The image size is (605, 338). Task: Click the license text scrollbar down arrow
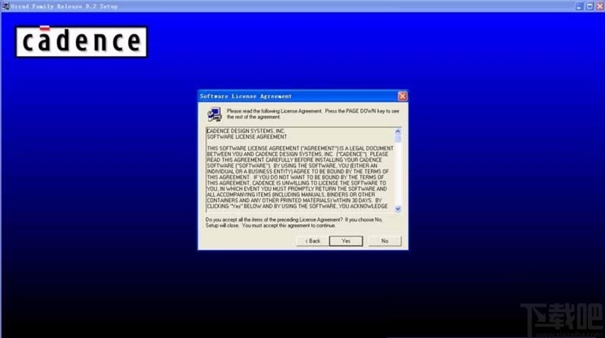click(x=398, y=209)
